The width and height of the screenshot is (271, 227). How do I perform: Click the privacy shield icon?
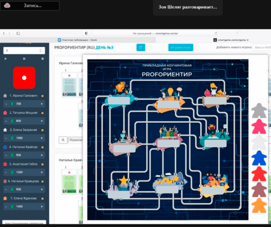[86, 33]
